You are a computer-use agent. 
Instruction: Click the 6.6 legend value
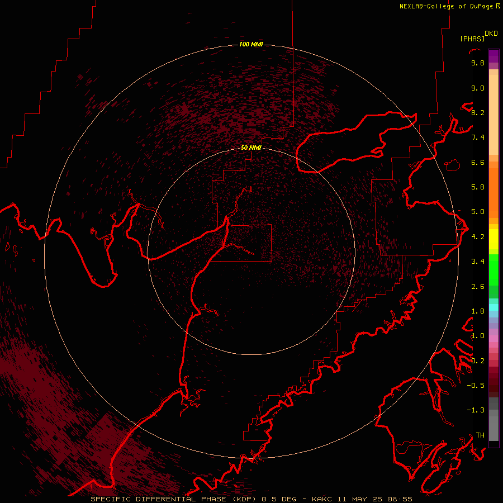[x=478, y=162]
